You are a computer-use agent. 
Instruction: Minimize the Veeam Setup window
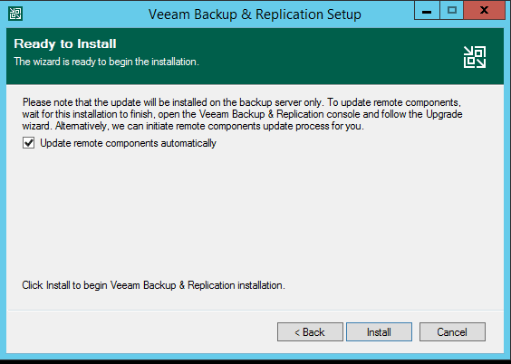click(427, 11)
